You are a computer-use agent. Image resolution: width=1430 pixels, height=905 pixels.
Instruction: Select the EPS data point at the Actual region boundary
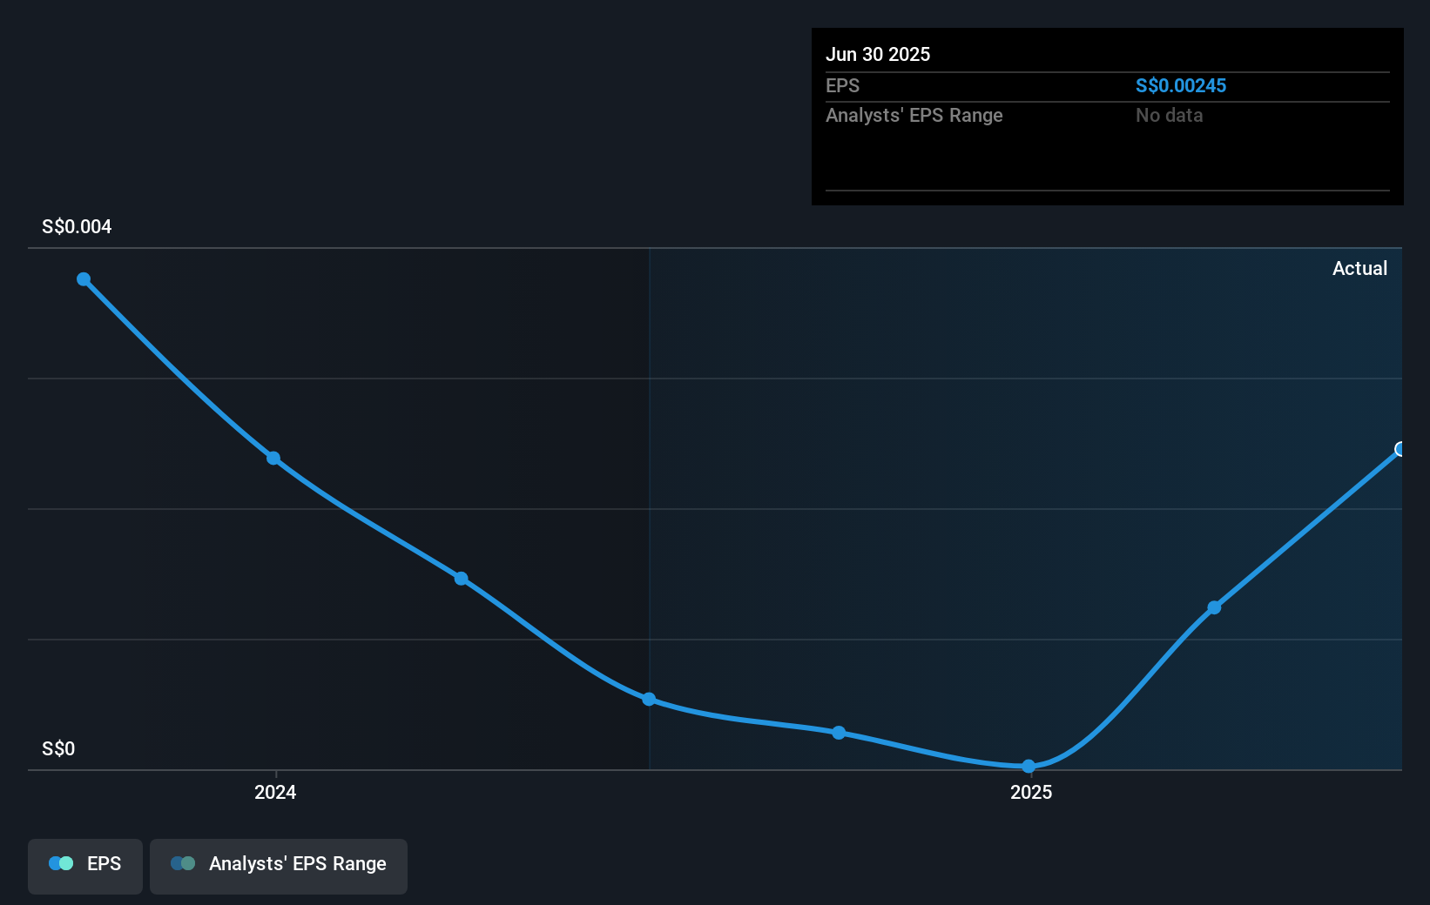pyautogui.click(x=649, y=699)
